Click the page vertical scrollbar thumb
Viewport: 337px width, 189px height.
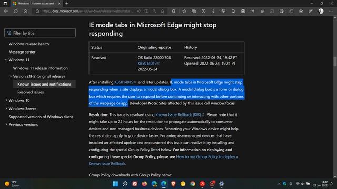pyautogui.click(x=335, y=62)
